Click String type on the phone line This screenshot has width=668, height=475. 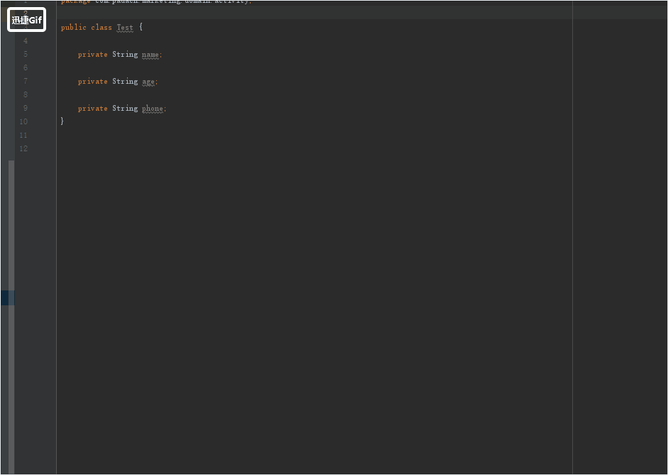125,109
